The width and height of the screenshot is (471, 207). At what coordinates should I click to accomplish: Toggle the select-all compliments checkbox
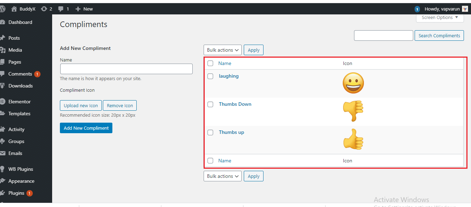pyautogui.click(x=210, y=63)
